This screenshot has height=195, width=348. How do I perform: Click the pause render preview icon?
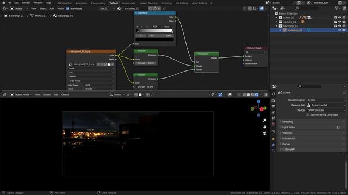(x=266, y=95)
